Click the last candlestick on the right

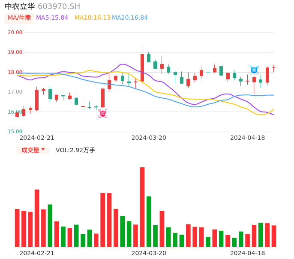(x=274, y=68)
